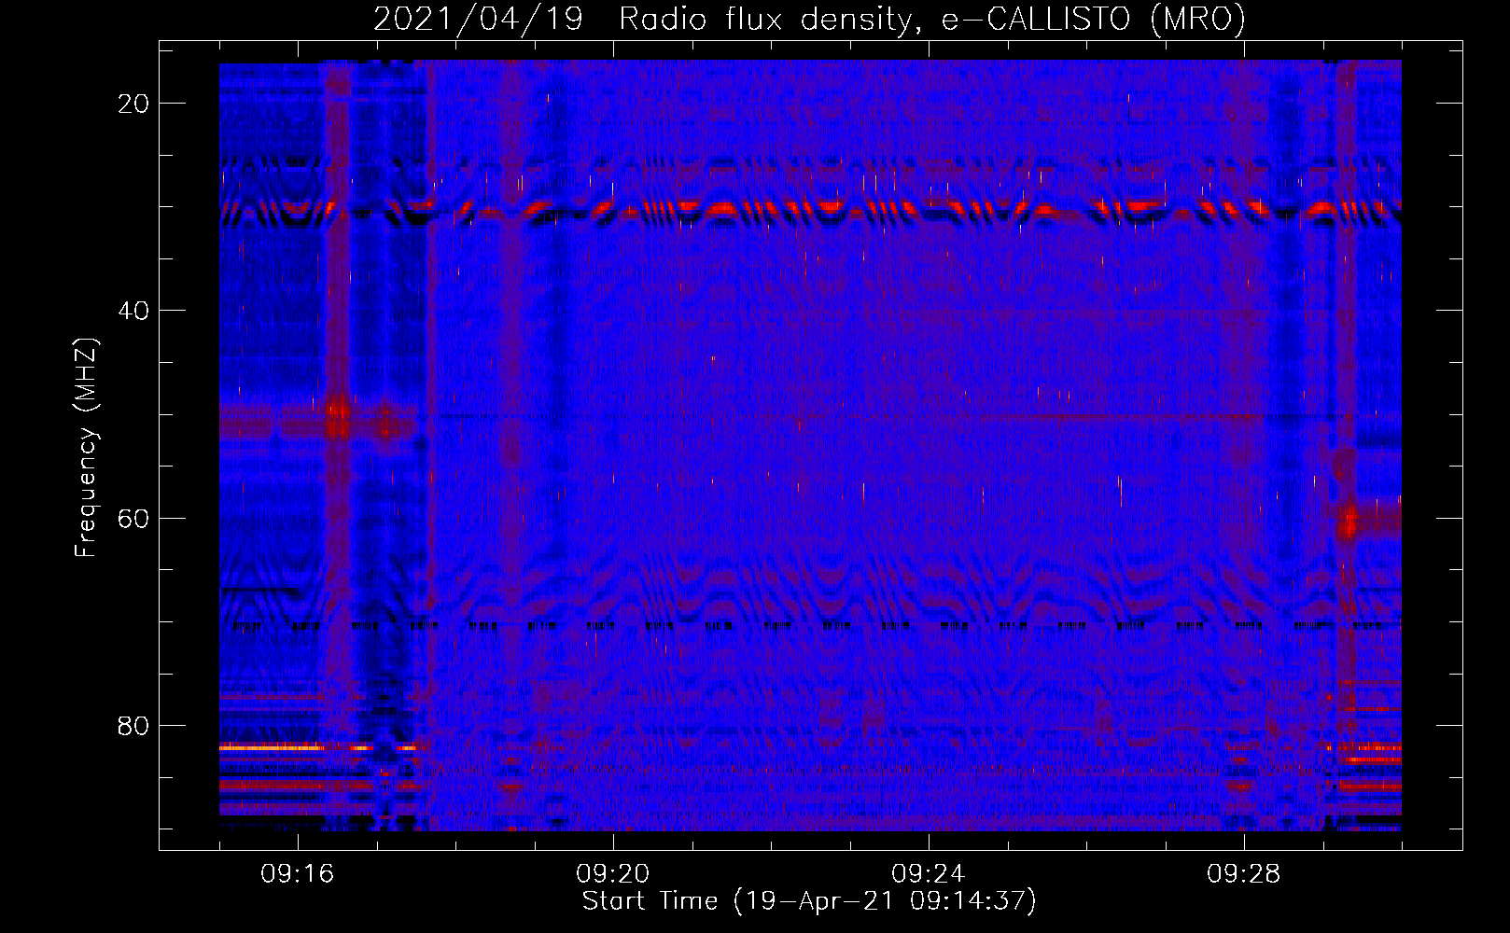1510x933 pixels.
Task: Click the 09:28 time tick label
Action: click(1244, 874)
